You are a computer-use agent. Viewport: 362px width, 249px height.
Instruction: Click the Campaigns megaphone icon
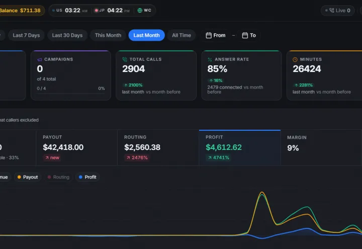(40, 59)
